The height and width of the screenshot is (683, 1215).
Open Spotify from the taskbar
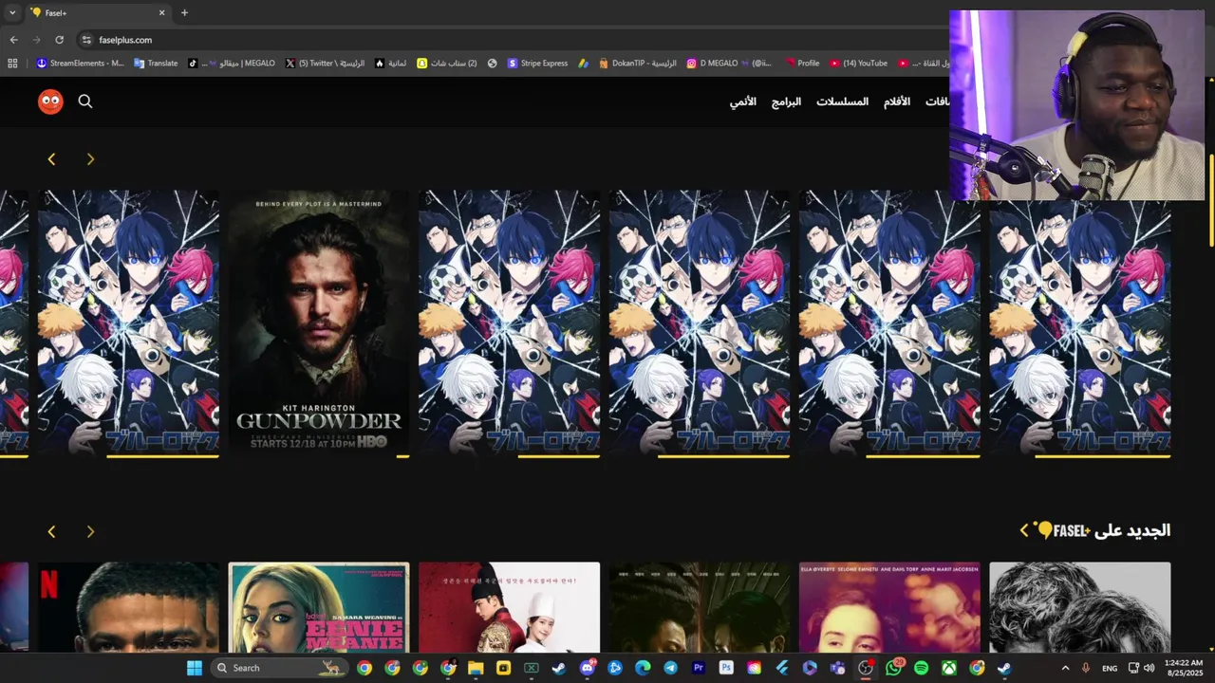[x=921, y=668]
